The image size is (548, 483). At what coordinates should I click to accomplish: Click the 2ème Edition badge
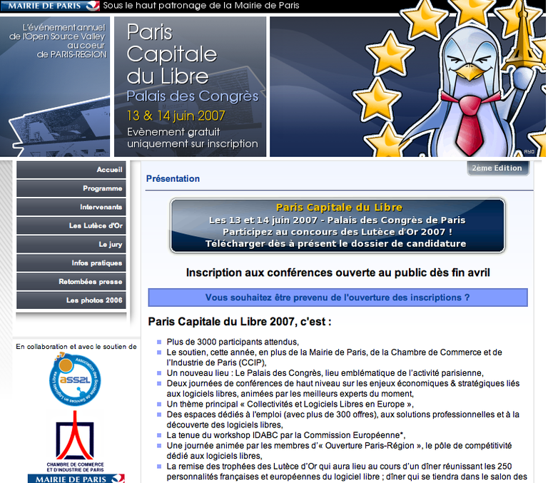(x=497, y=168)
